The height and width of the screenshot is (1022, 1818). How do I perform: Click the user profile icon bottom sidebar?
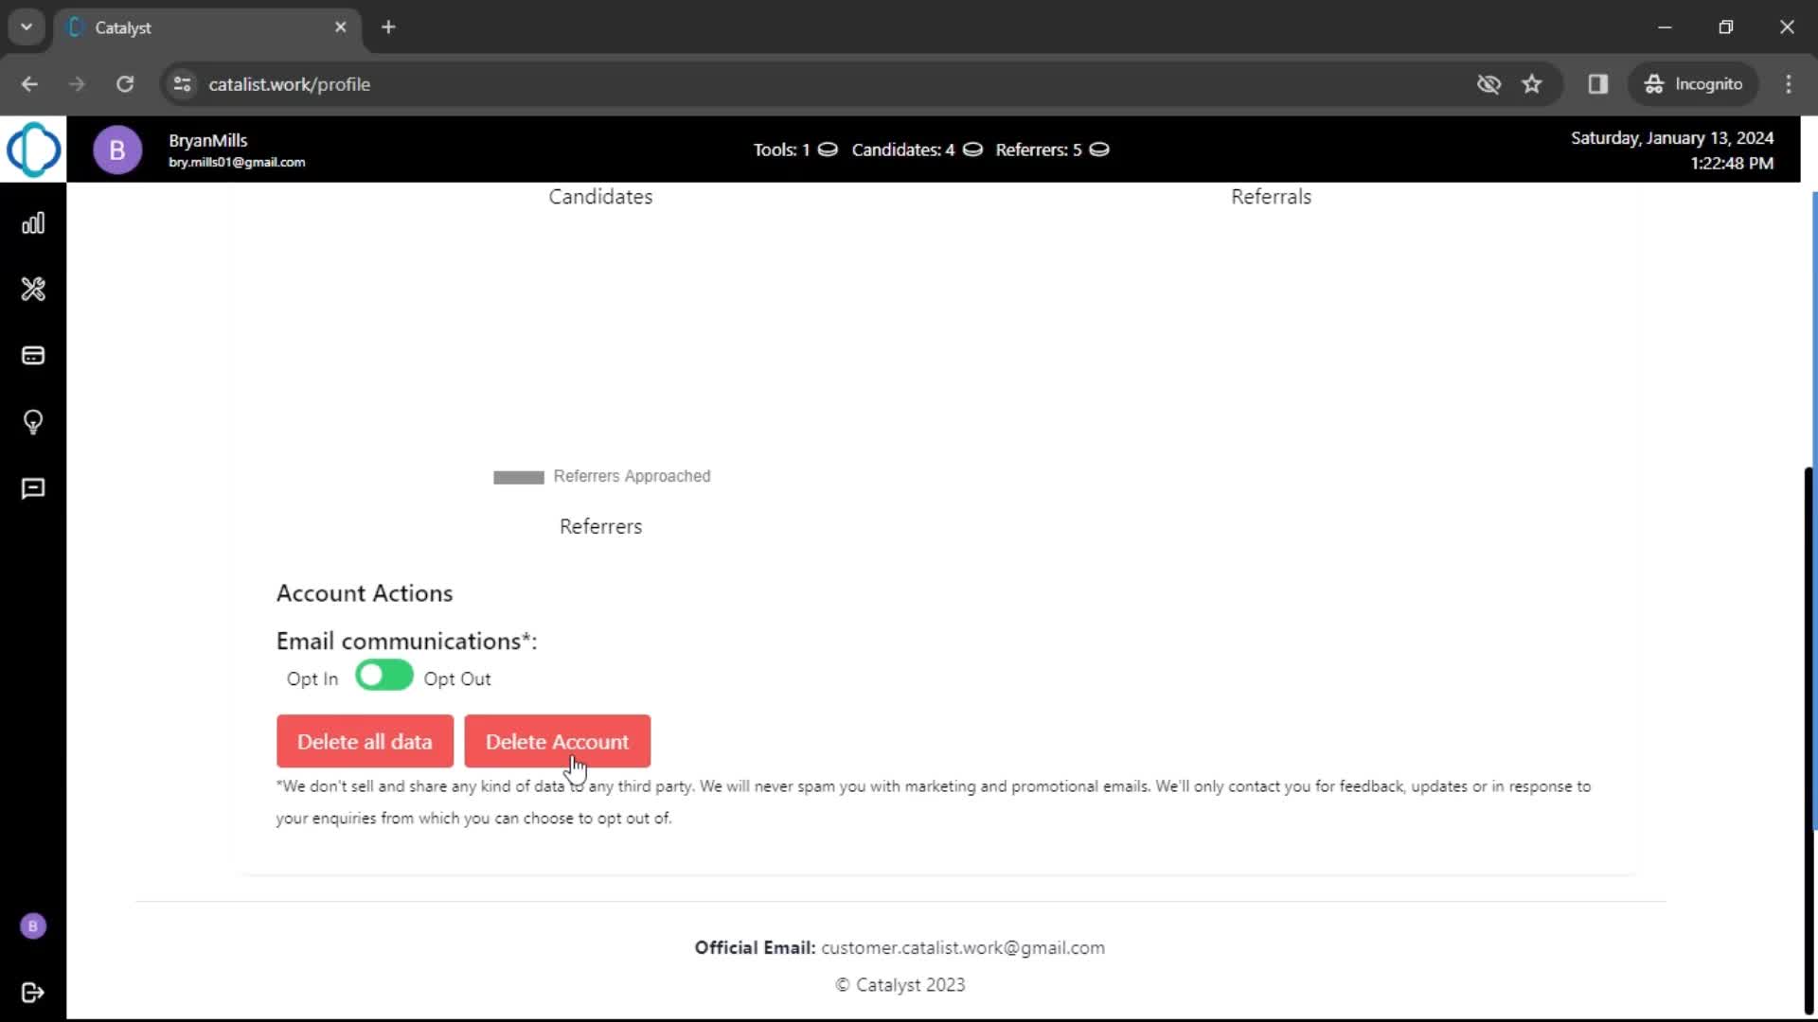[x=34, y=925]
